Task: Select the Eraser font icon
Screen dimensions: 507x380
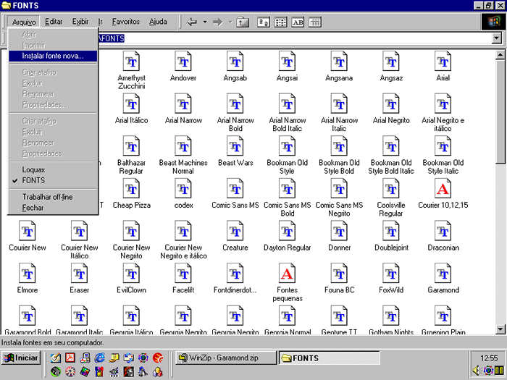Action: click(x=79, y=273)
